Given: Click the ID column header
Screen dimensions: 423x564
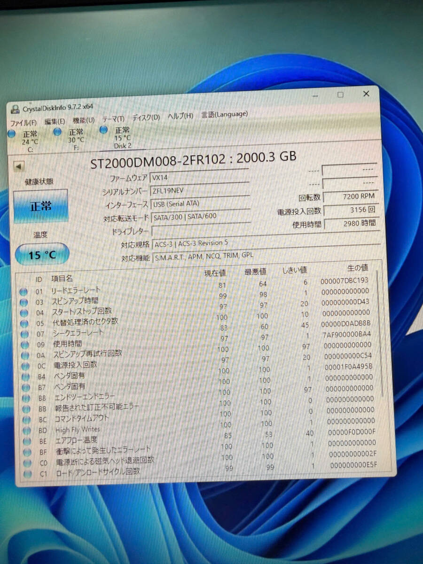Looking at the screenshot, I should [x=39, y=280].
